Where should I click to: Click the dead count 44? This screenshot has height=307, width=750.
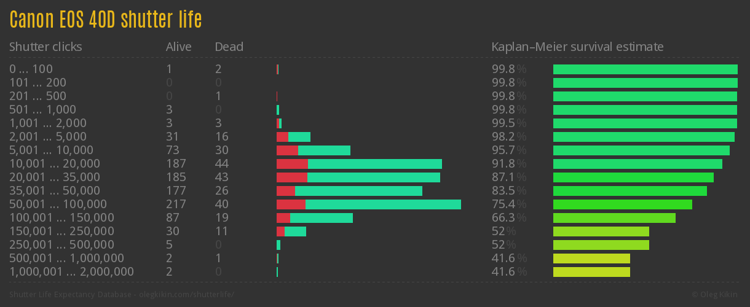tap(221, 164)
